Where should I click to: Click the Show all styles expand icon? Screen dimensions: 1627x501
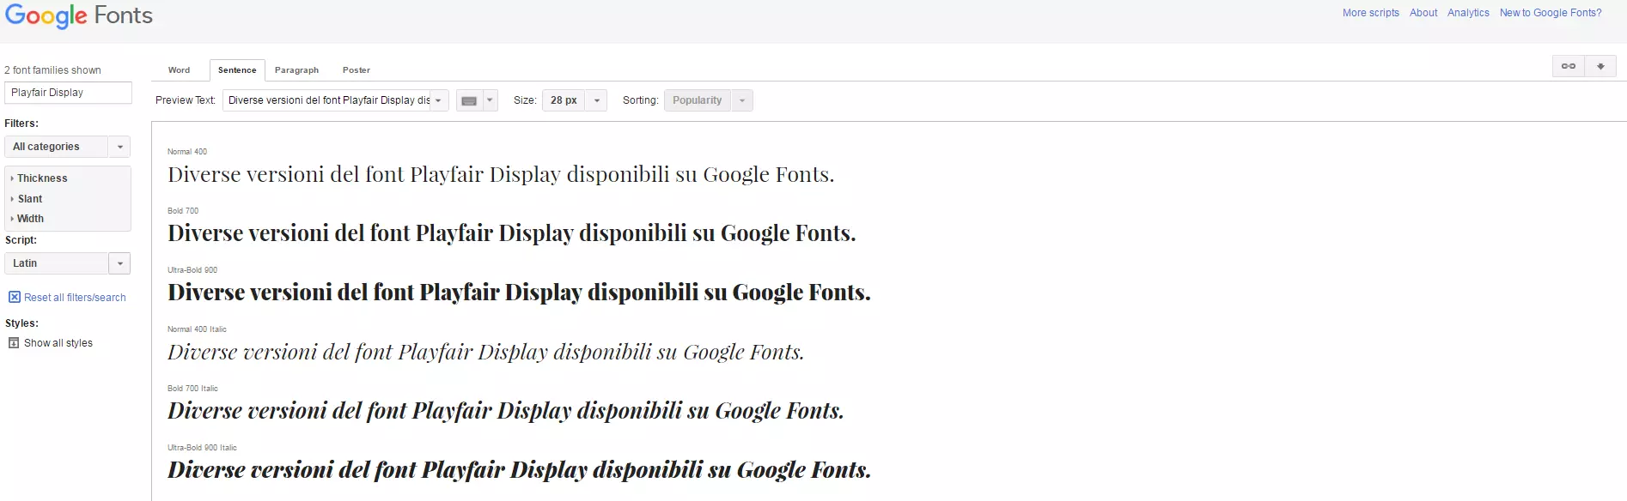[14, 343]
